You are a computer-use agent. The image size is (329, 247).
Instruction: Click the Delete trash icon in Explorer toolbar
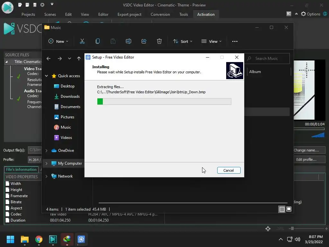coord(159,41)
